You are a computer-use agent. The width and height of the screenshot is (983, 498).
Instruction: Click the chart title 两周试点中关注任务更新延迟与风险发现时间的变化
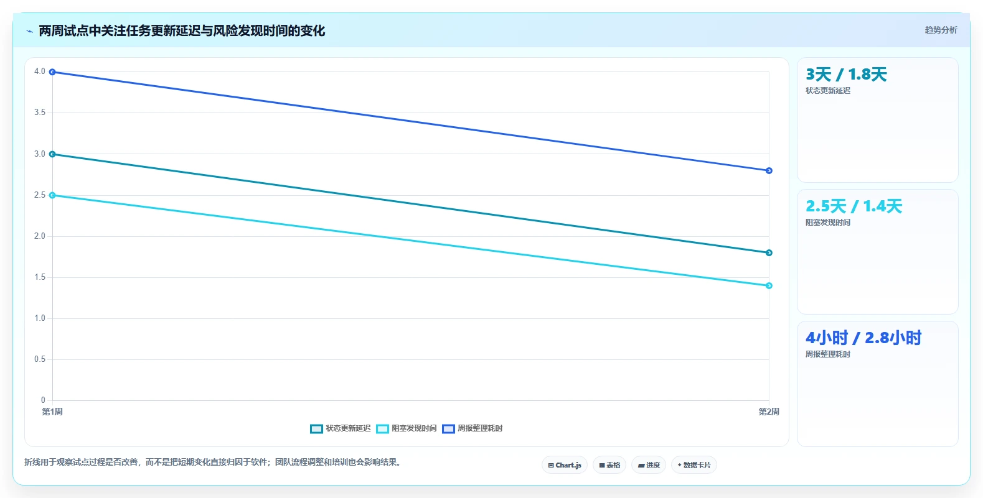tap(182, 30)
